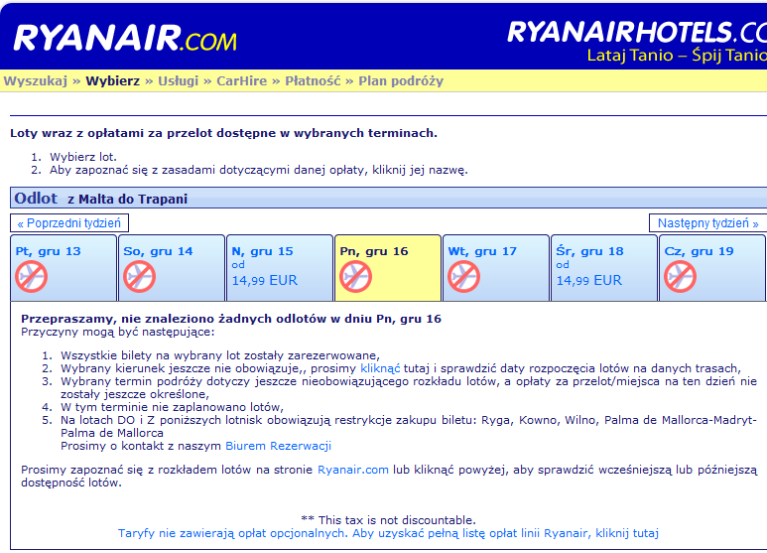Viewport: 767px width, 553px height.
Task: Click the Lataj Tanio – Śpij Tanio slogan
Action: (677, 55)
